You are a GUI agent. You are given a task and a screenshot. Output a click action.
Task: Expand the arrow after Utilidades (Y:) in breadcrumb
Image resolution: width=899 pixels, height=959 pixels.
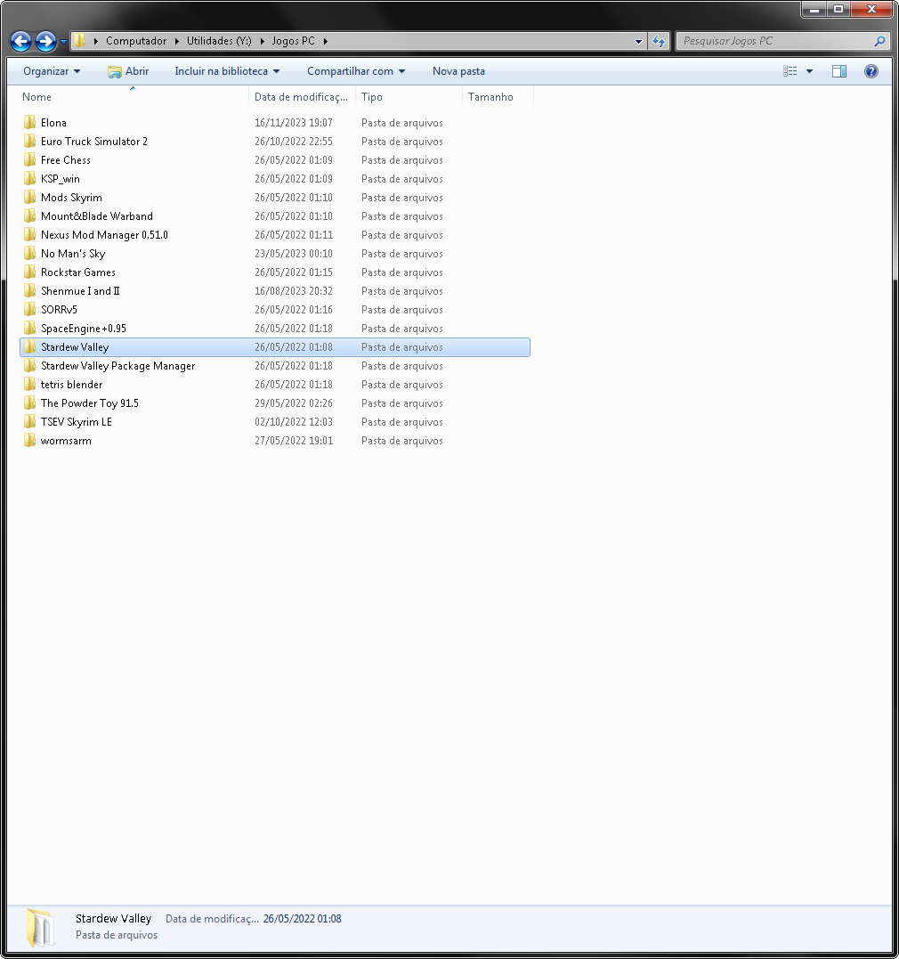coord(262,41)
